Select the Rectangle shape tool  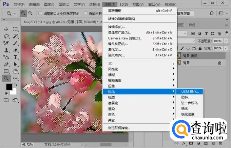[x=6, y=71]
